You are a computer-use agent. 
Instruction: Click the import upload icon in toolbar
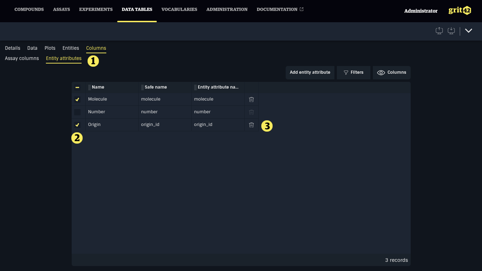click(x=439, y=31)
